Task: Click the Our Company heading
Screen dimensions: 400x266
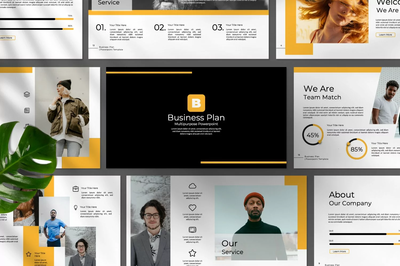Action: click(350, 203)
